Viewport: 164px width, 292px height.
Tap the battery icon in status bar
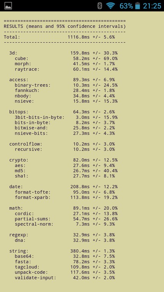click(137, 6)
